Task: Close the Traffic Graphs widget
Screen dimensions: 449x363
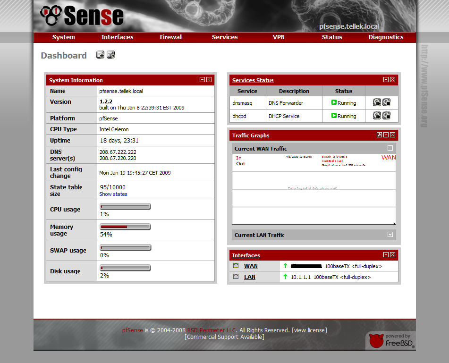Action: [393, 135]
